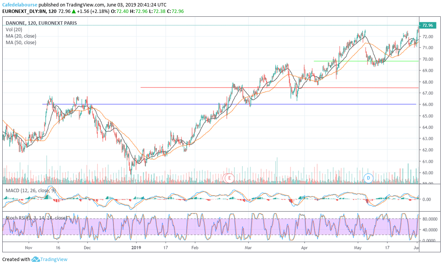Viewport: 443px width, 266px height.
Task: Select the DANONE, 120, EURONEXT PARIS legend title
Action: point(41,23)
